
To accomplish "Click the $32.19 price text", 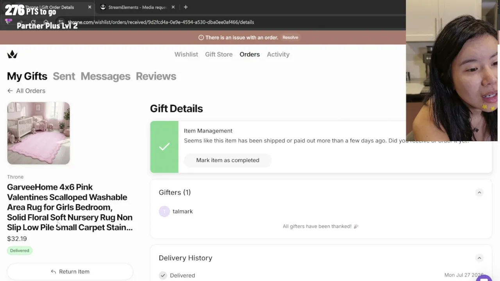I will click(17, 238).
